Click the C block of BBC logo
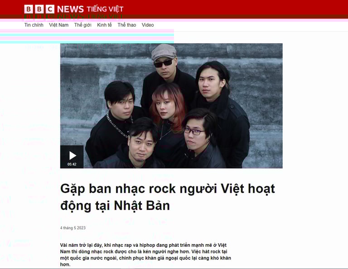 [x=50, y=9]
